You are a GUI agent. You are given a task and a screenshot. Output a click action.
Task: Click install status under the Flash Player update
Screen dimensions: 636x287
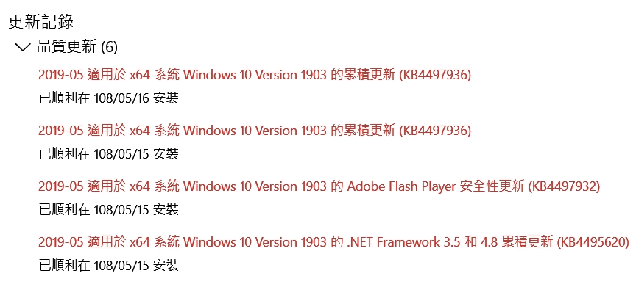click(109, 209)
